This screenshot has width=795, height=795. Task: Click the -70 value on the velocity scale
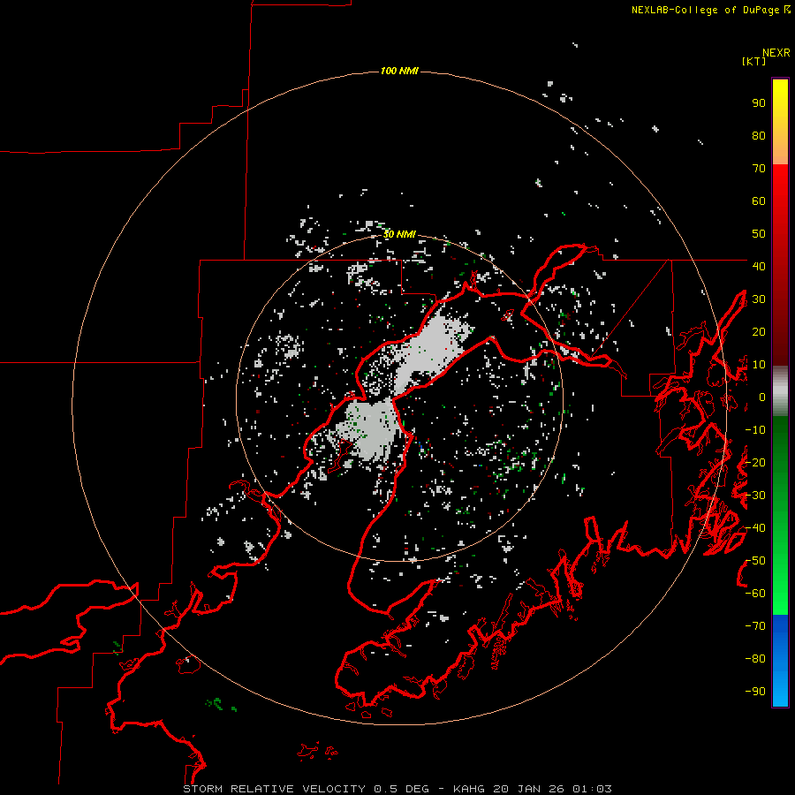click(755, 626)
